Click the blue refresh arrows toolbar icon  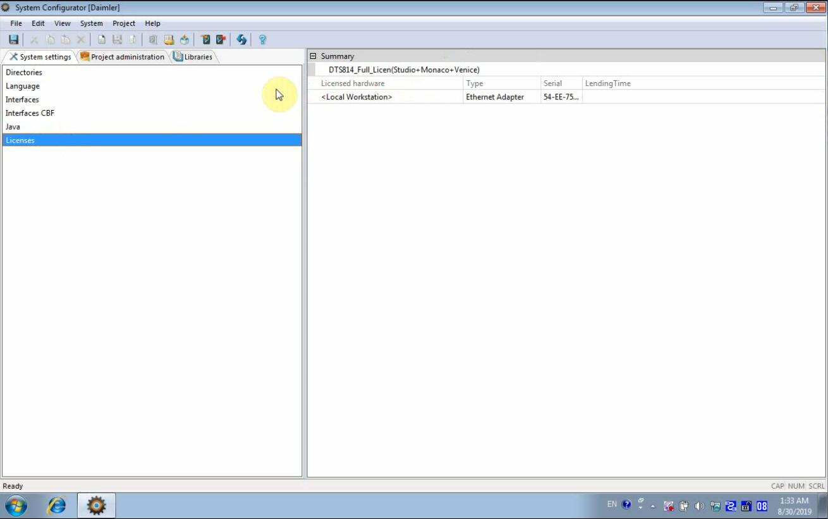coord(241,40)
